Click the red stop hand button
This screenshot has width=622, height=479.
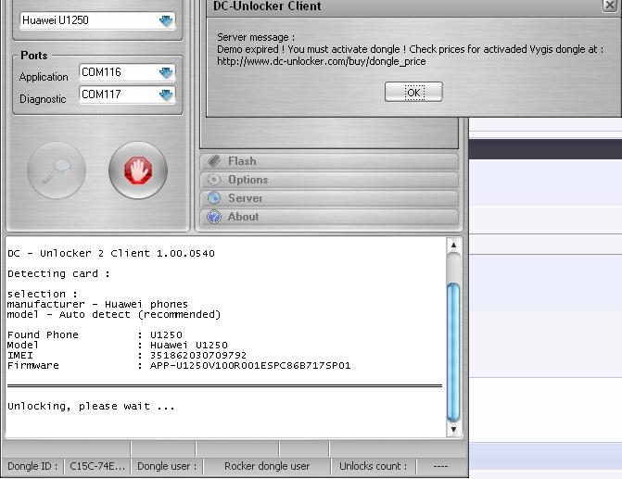138,170
